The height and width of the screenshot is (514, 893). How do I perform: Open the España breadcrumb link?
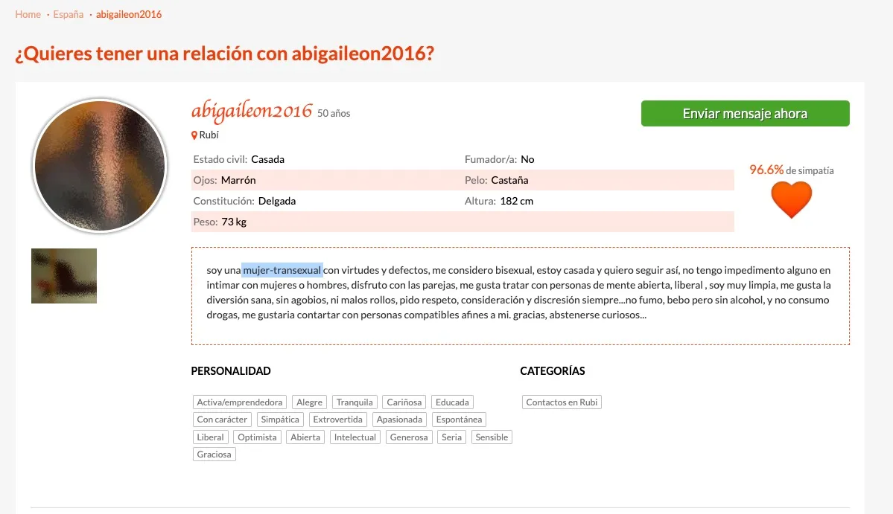pyautogui.click(x=69, y=14)
